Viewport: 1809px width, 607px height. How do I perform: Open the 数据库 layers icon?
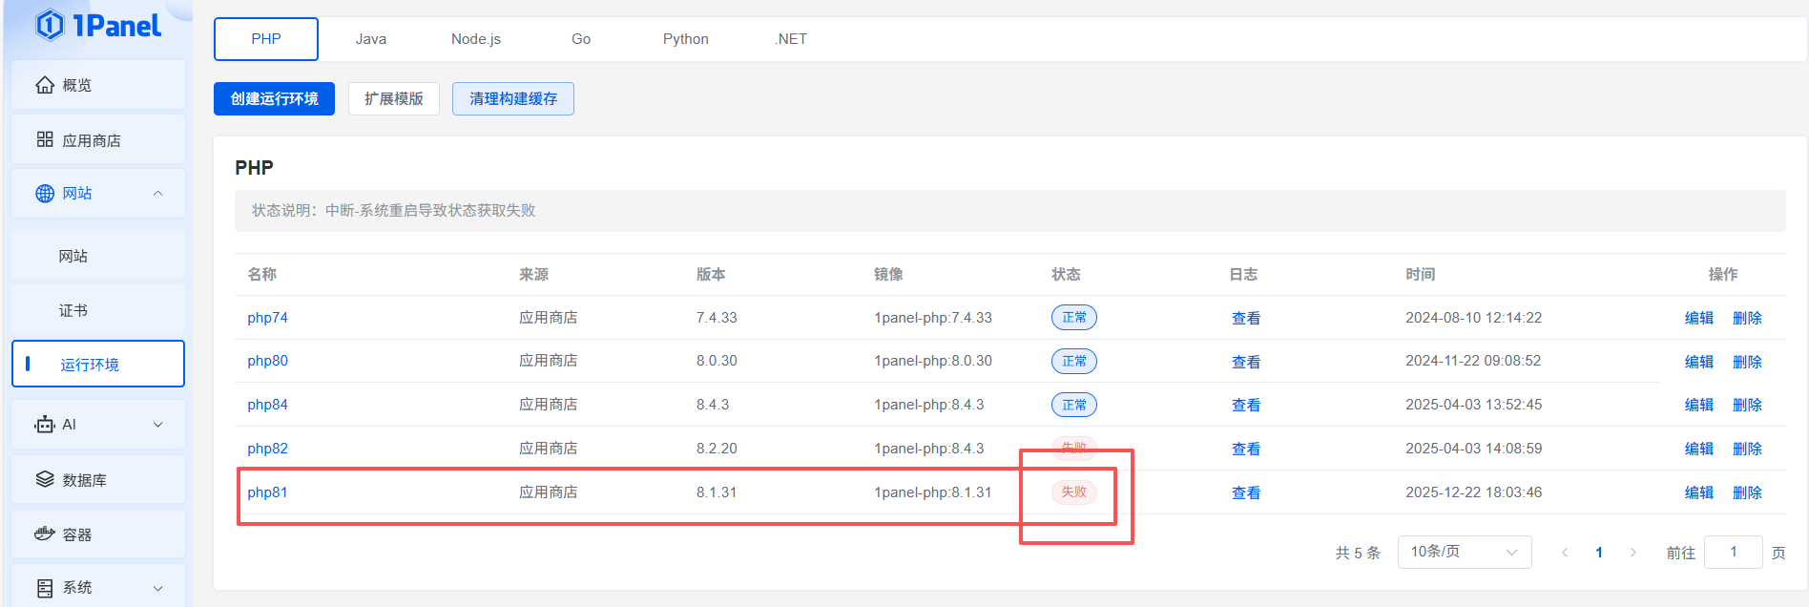(x=45, y=479)
